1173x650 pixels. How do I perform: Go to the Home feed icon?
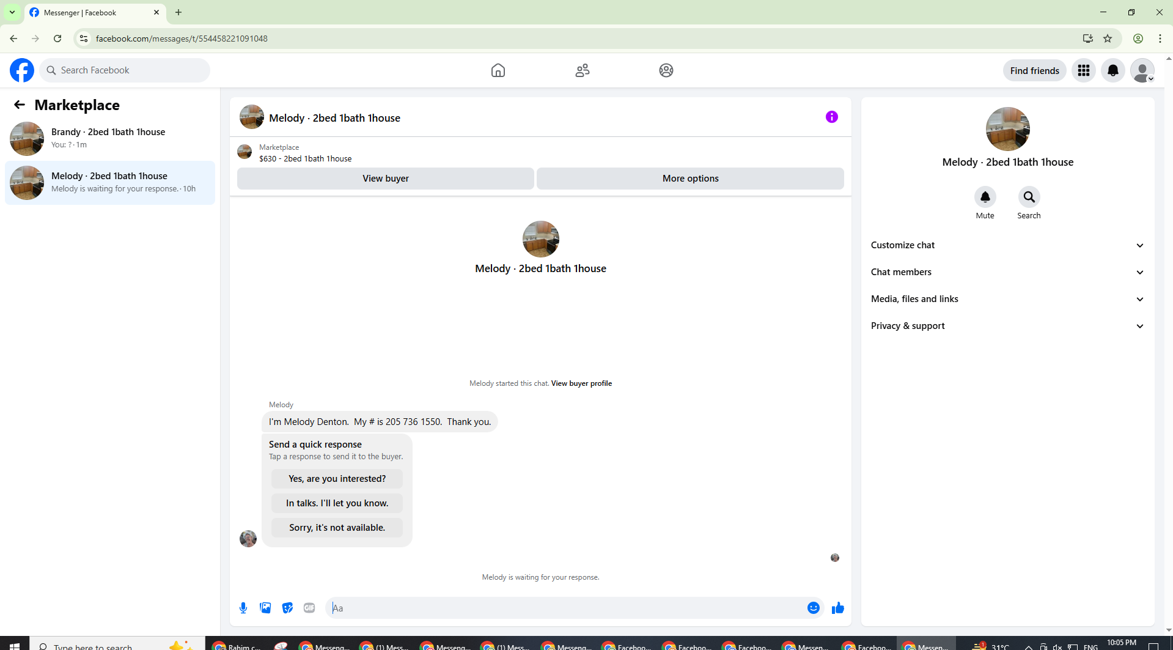coord(498,70)
